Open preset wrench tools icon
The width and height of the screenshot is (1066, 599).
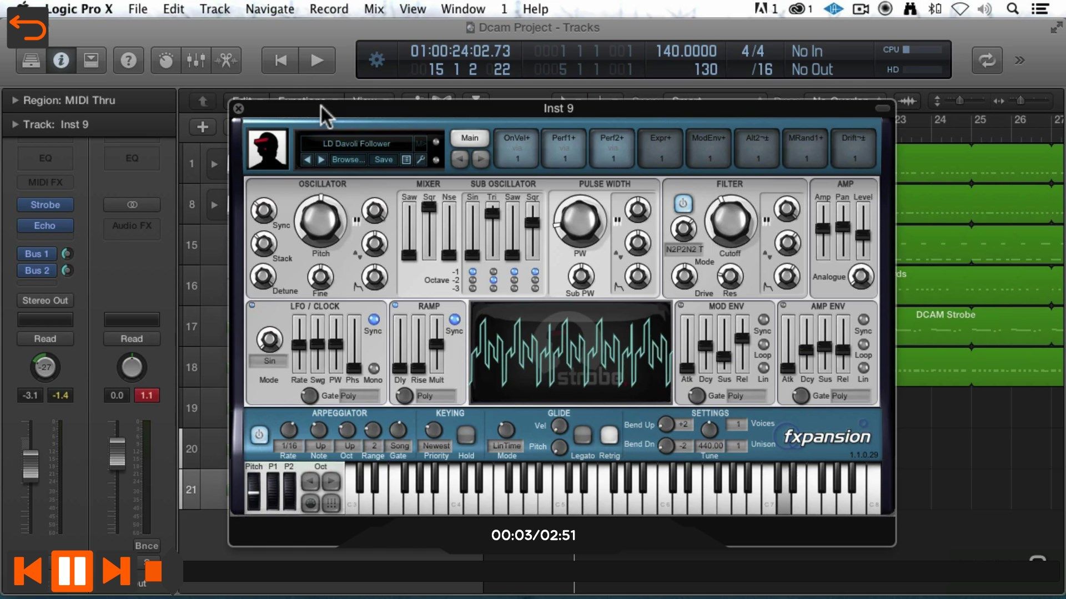(x=421, y=160)
